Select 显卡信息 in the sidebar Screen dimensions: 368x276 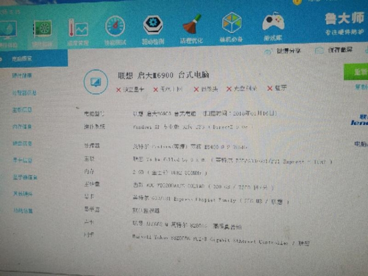pos(22,160)
